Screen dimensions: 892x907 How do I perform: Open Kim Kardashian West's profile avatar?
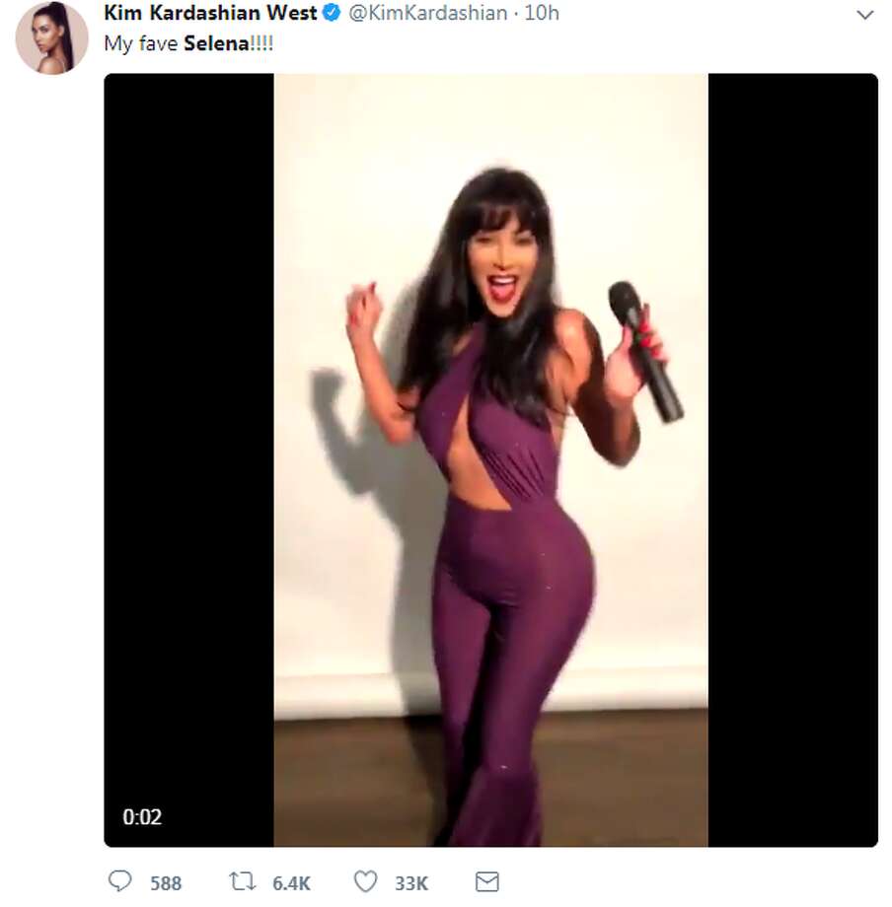click(51, 37)
